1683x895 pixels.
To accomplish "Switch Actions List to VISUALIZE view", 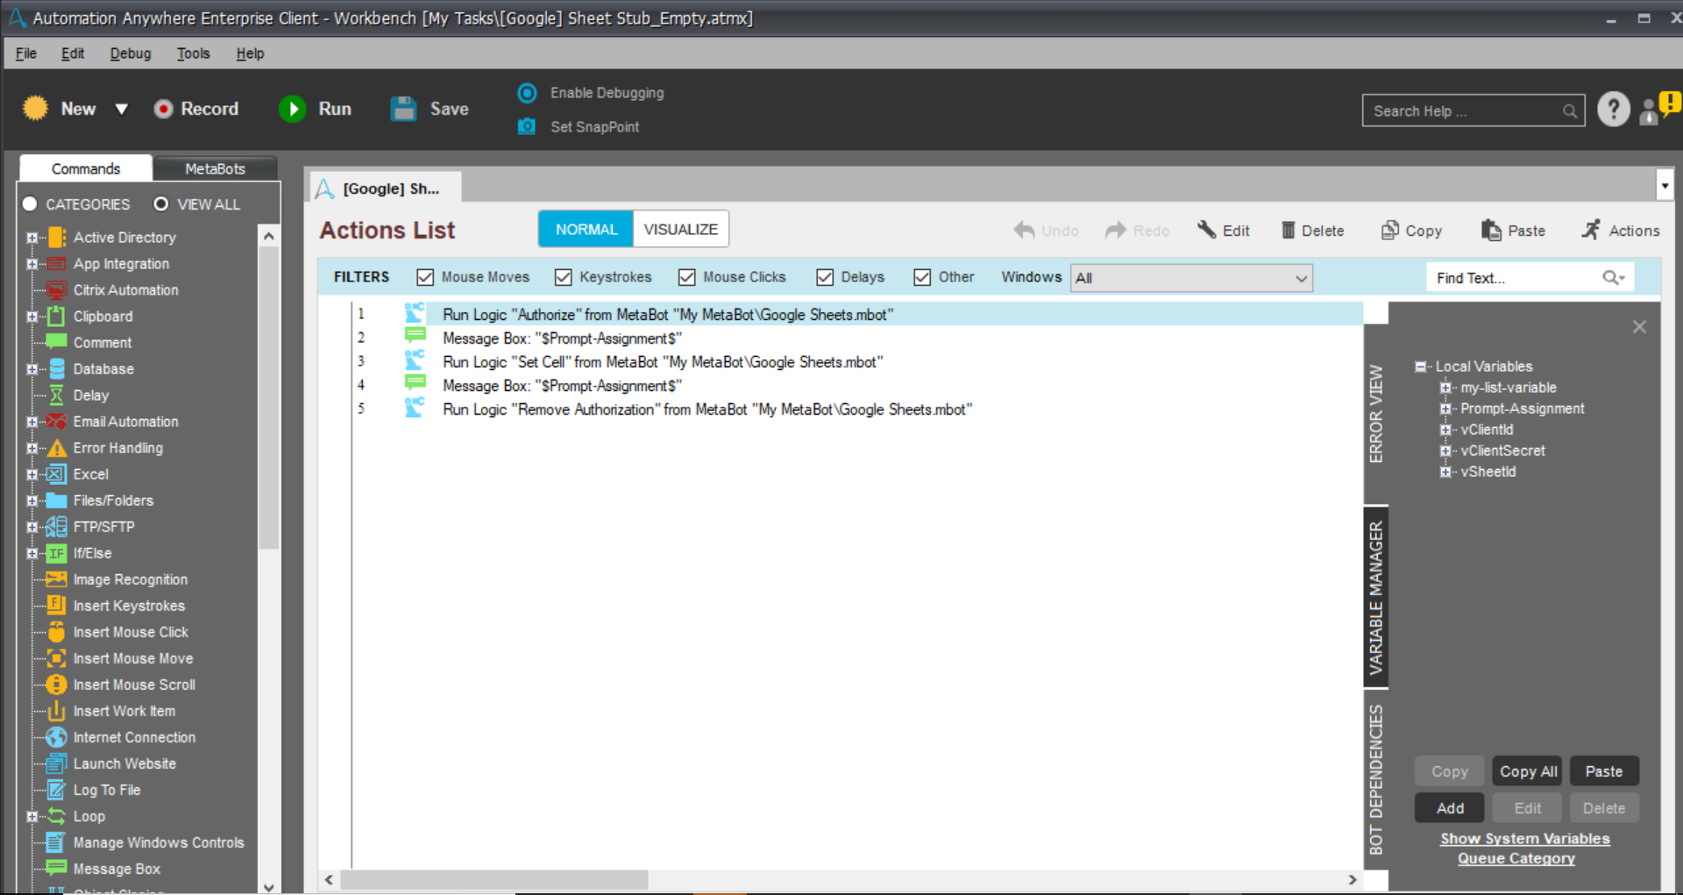I will pos(681,230).
